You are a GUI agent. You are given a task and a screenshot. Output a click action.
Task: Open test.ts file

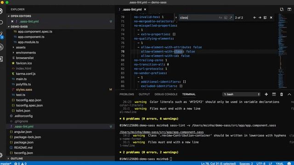coord(21,95)
